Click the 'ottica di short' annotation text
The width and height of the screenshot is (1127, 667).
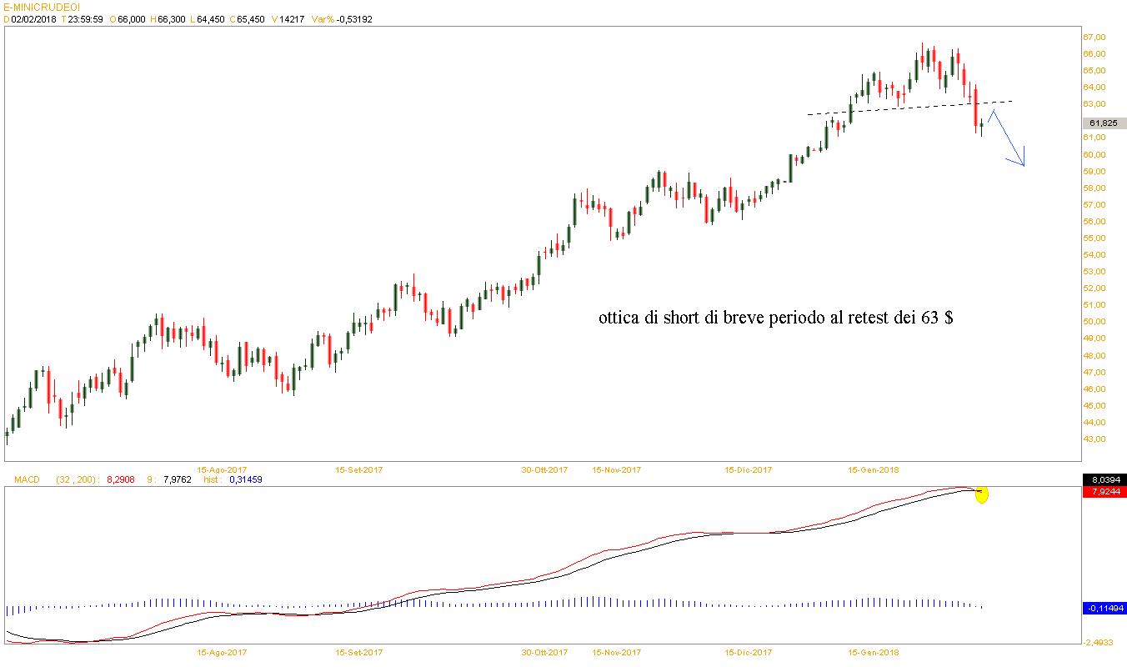(775, 318)
